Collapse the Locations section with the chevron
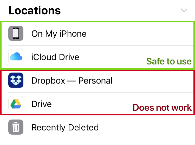Image resolution: width=195 pixels, height=145 pixels. point(184,10)
